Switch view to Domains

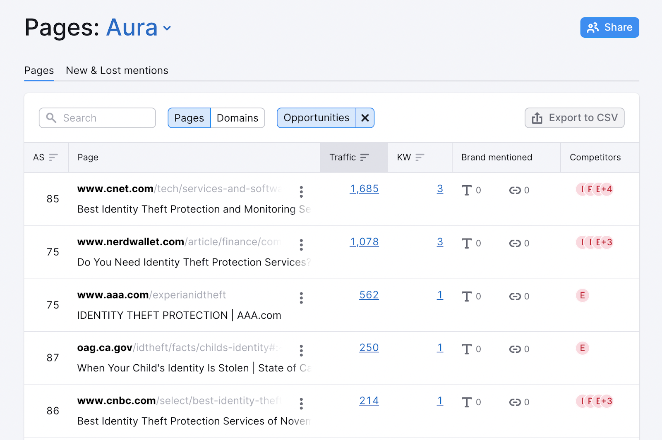tap(237, 118)
